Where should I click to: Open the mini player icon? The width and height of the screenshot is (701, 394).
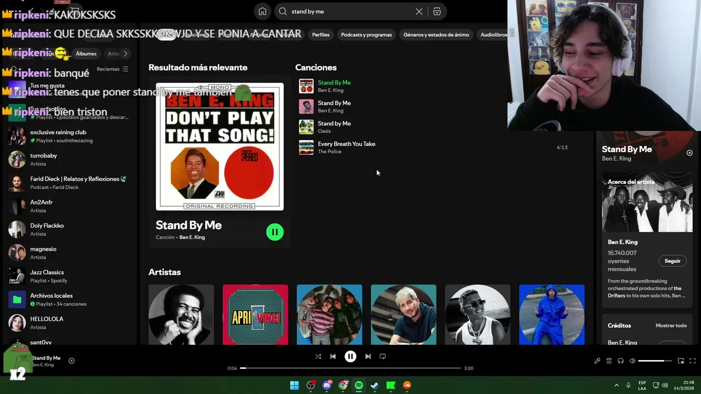point(681,361)
